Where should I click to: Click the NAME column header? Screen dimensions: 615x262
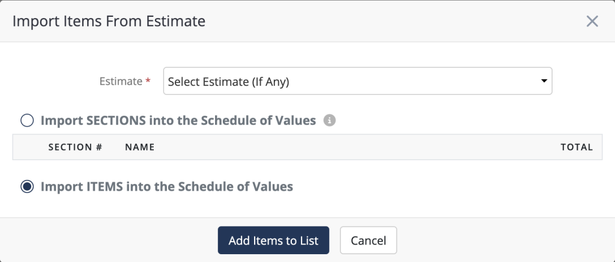139,147
